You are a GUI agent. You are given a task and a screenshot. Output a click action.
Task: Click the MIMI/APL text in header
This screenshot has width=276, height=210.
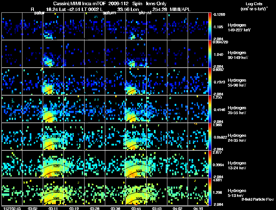pyautogui.click(x=180, y=10)
